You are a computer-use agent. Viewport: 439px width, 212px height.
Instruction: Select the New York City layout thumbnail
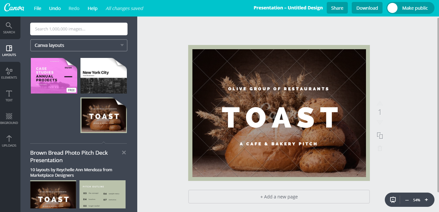[x=104, y=76]
